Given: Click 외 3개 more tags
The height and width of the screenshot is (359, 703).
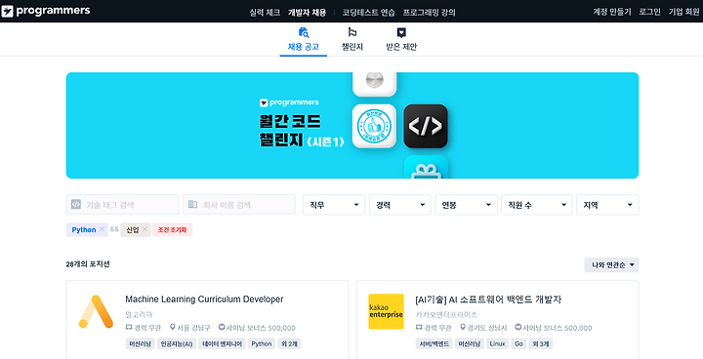Looking at the screenshot, I should click(541, 343).
